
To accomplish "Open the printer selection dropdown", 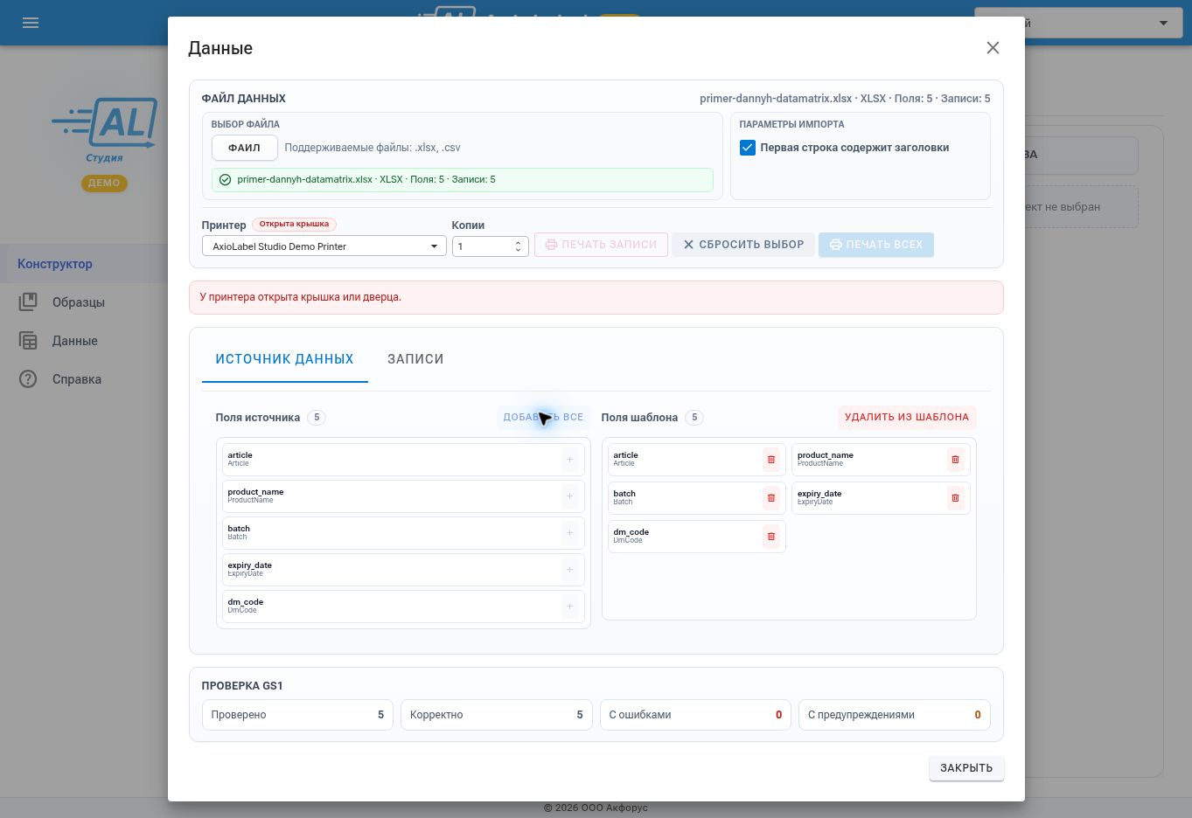I will point(324,246).
